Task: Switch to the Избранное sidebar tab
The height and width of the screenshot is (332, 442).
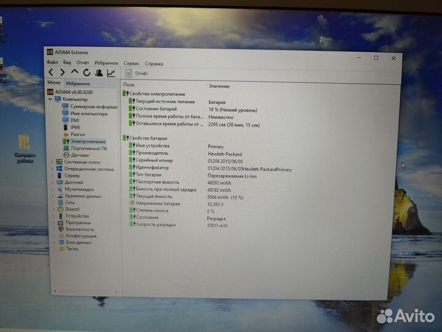Action: [78, 84]
